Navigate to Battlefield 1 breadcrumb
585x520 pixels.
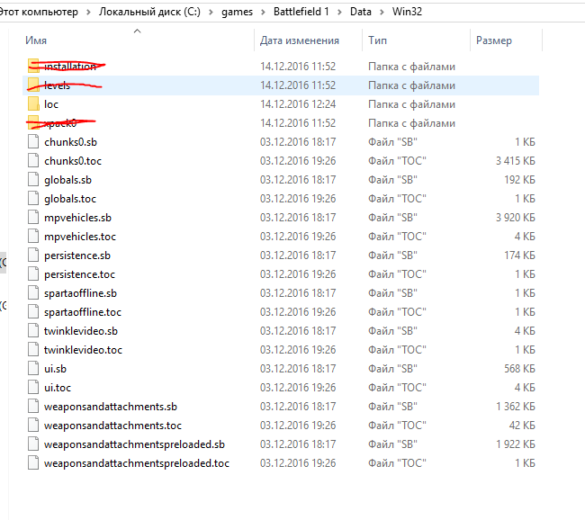click(x=301, y=12)
